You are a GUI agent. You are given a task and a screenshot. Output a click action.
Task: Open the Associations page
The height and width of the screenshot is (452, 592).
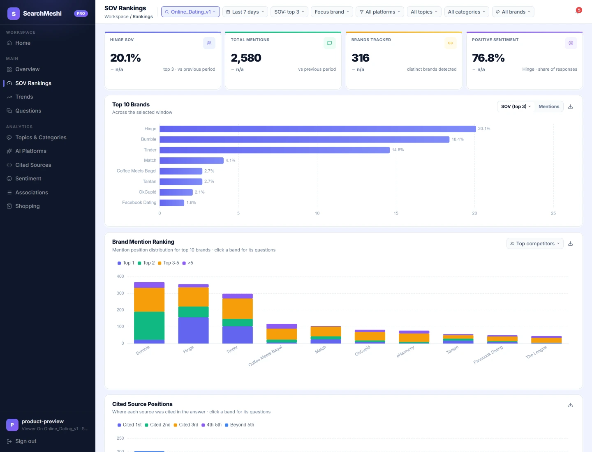click(32, 193)
